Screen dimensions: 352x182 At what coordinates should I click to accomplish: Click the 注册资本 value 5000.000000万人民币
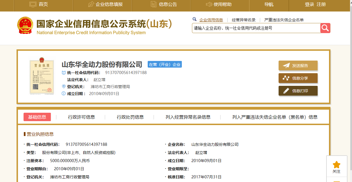click(70, 161)
